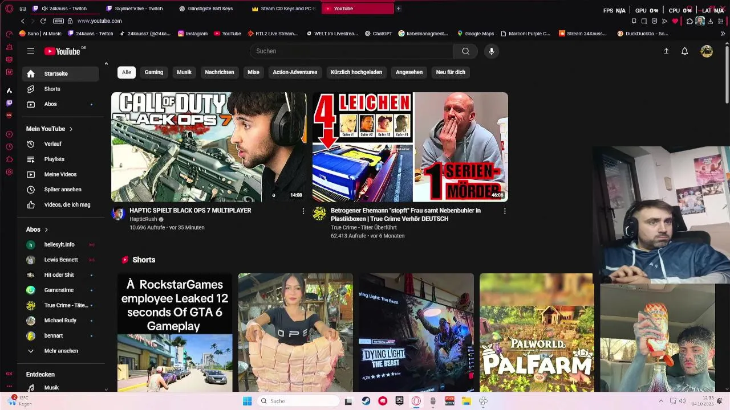Open the Dying Light The Beast Short

point(416,333)
